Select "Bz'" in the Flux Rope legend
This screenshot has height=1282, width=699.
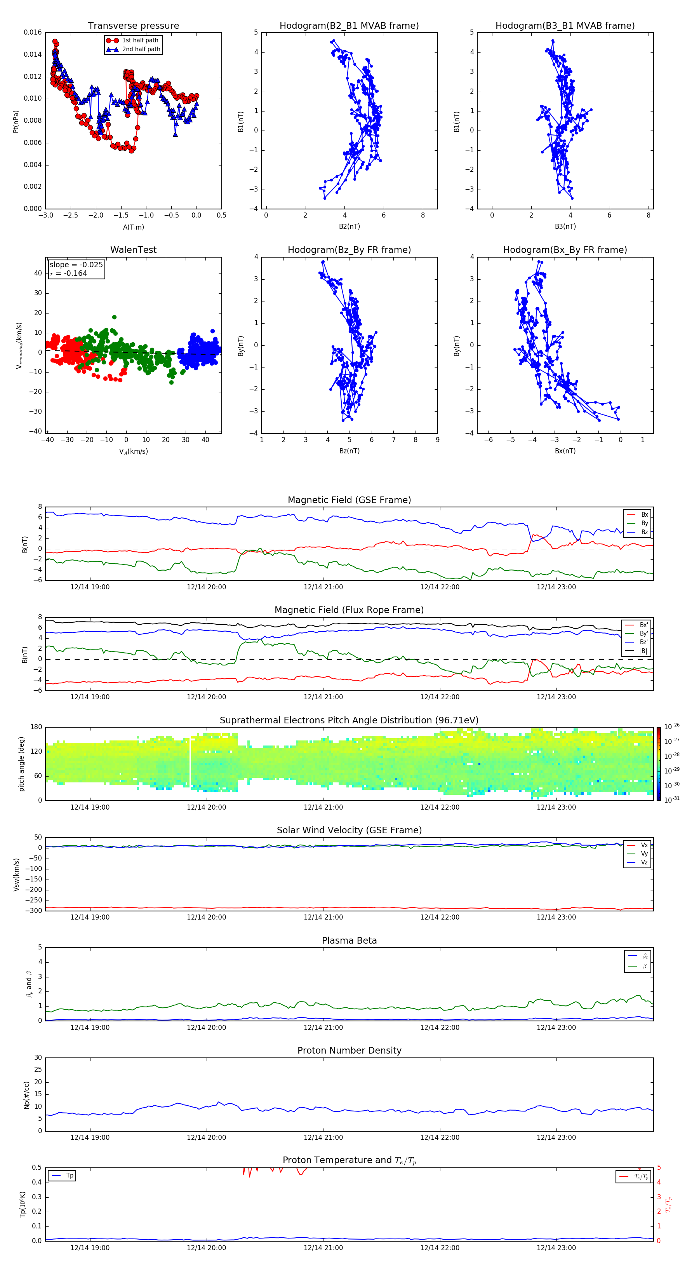coord(637,642)
